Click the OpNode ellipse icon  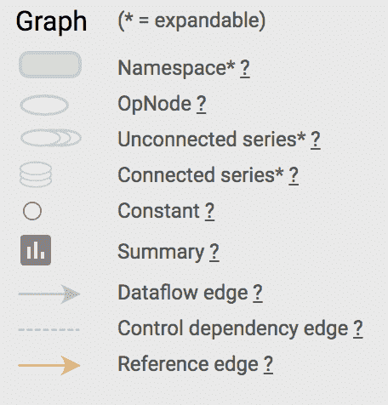44,105
